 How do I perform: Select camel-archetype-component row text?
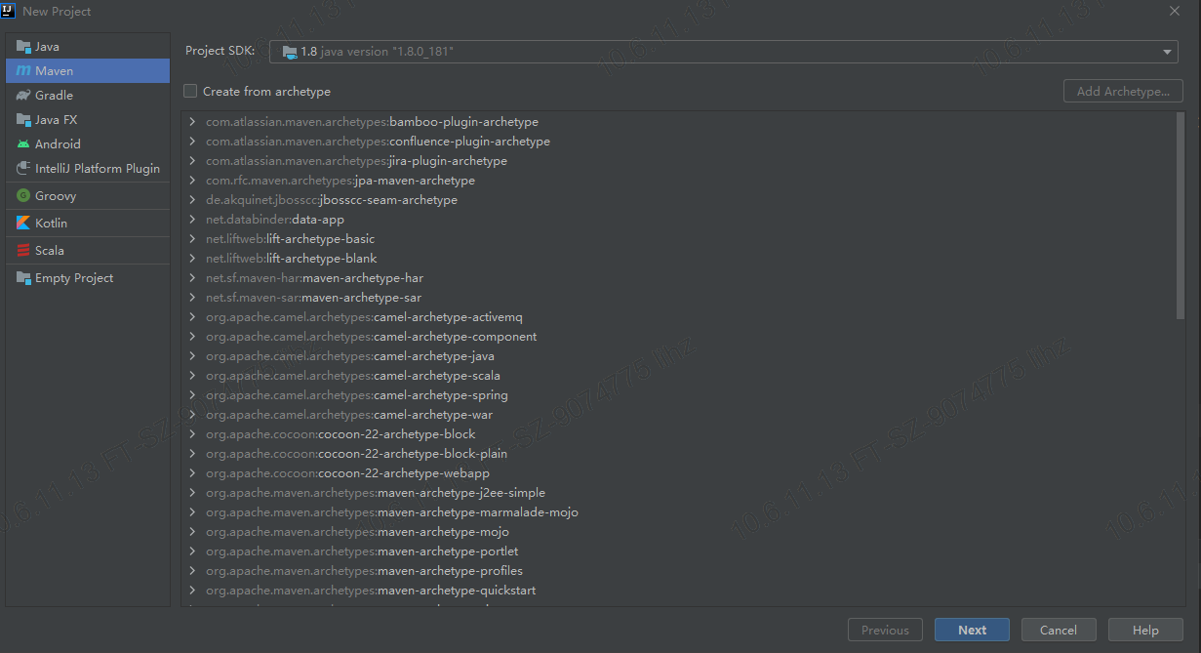[372, 337]
